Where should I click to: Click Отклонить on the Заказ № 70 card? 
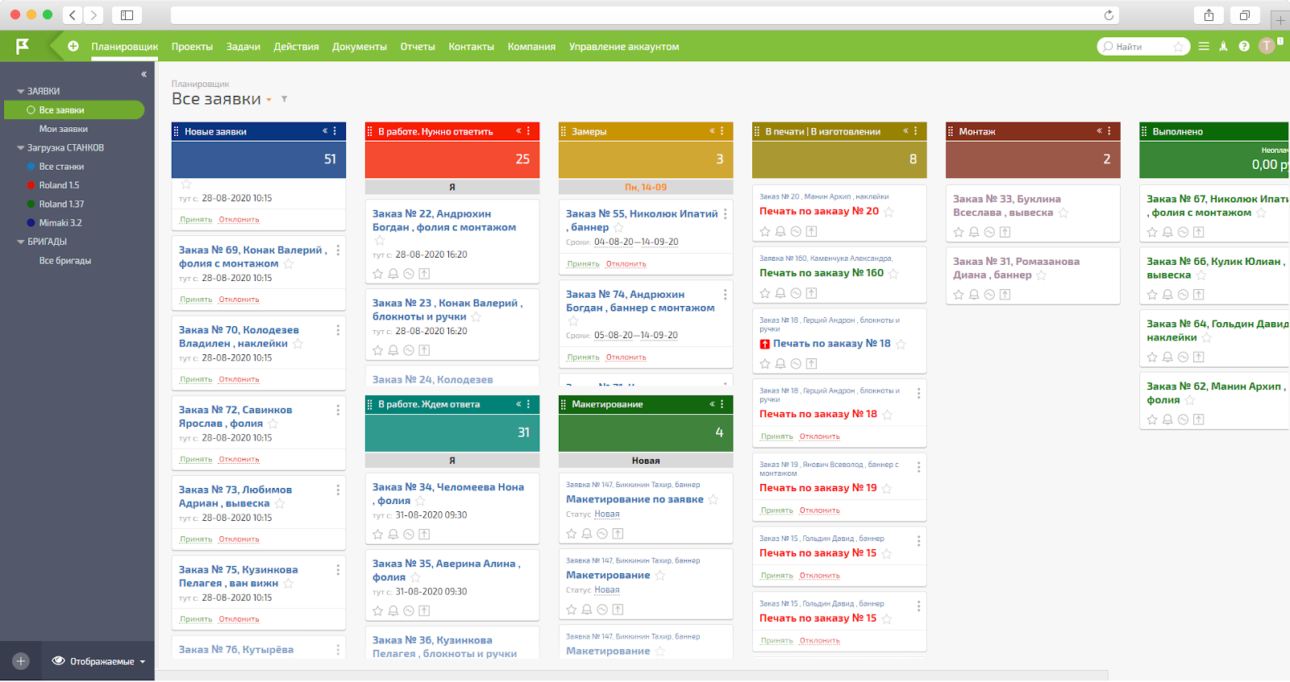click(x=239, y=379)
